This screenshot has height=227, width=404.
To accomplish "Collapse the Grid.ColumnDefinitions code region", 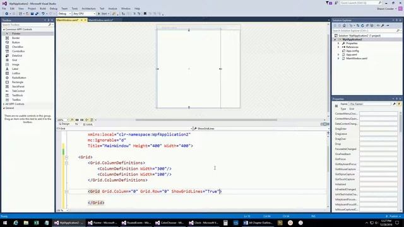I will (x=66, y=163).
